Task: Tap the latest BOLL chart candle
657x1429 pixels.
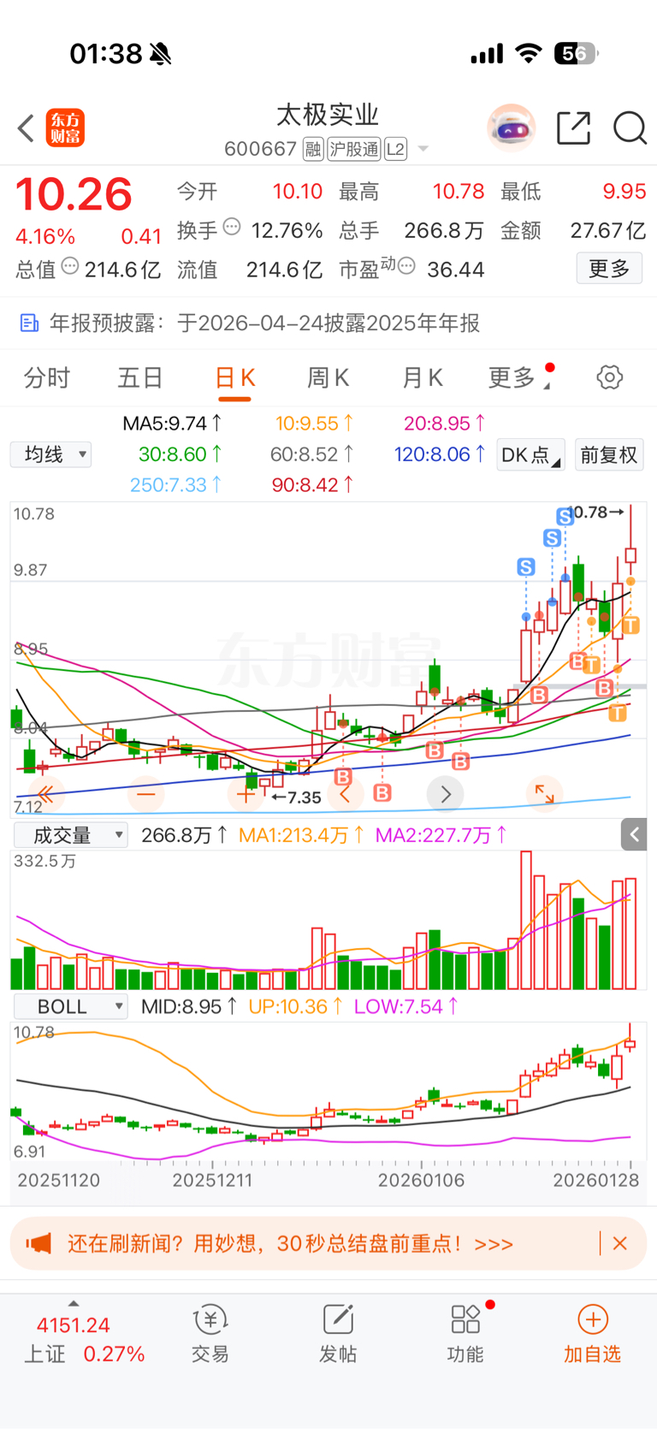Action: point(630,1043)
